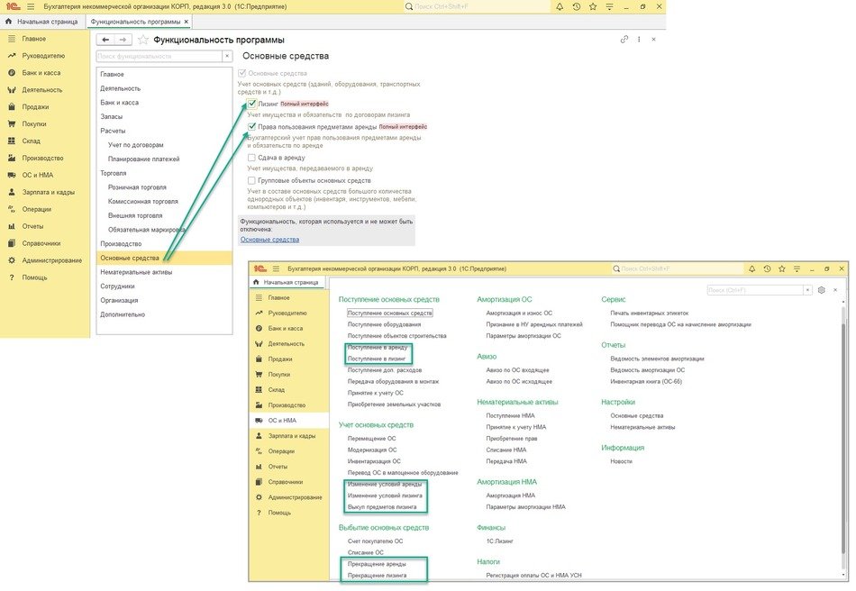This screenshot has height=591, width=856.
Task: Open Продажи section in top window sidebar
Action: [35, 107]
